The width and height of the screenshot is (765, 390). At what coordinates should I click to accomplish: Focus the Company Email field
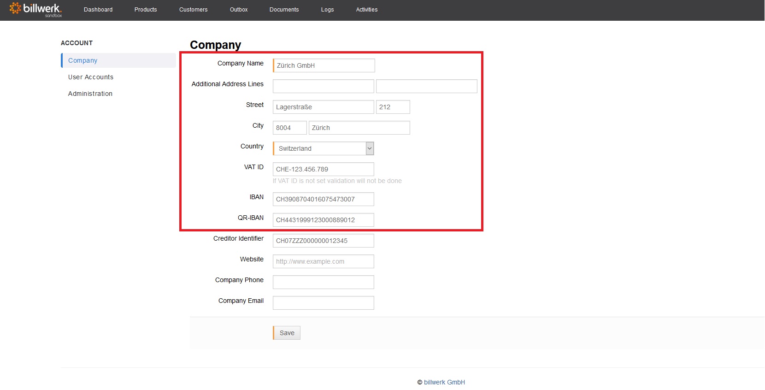(324, 303)
